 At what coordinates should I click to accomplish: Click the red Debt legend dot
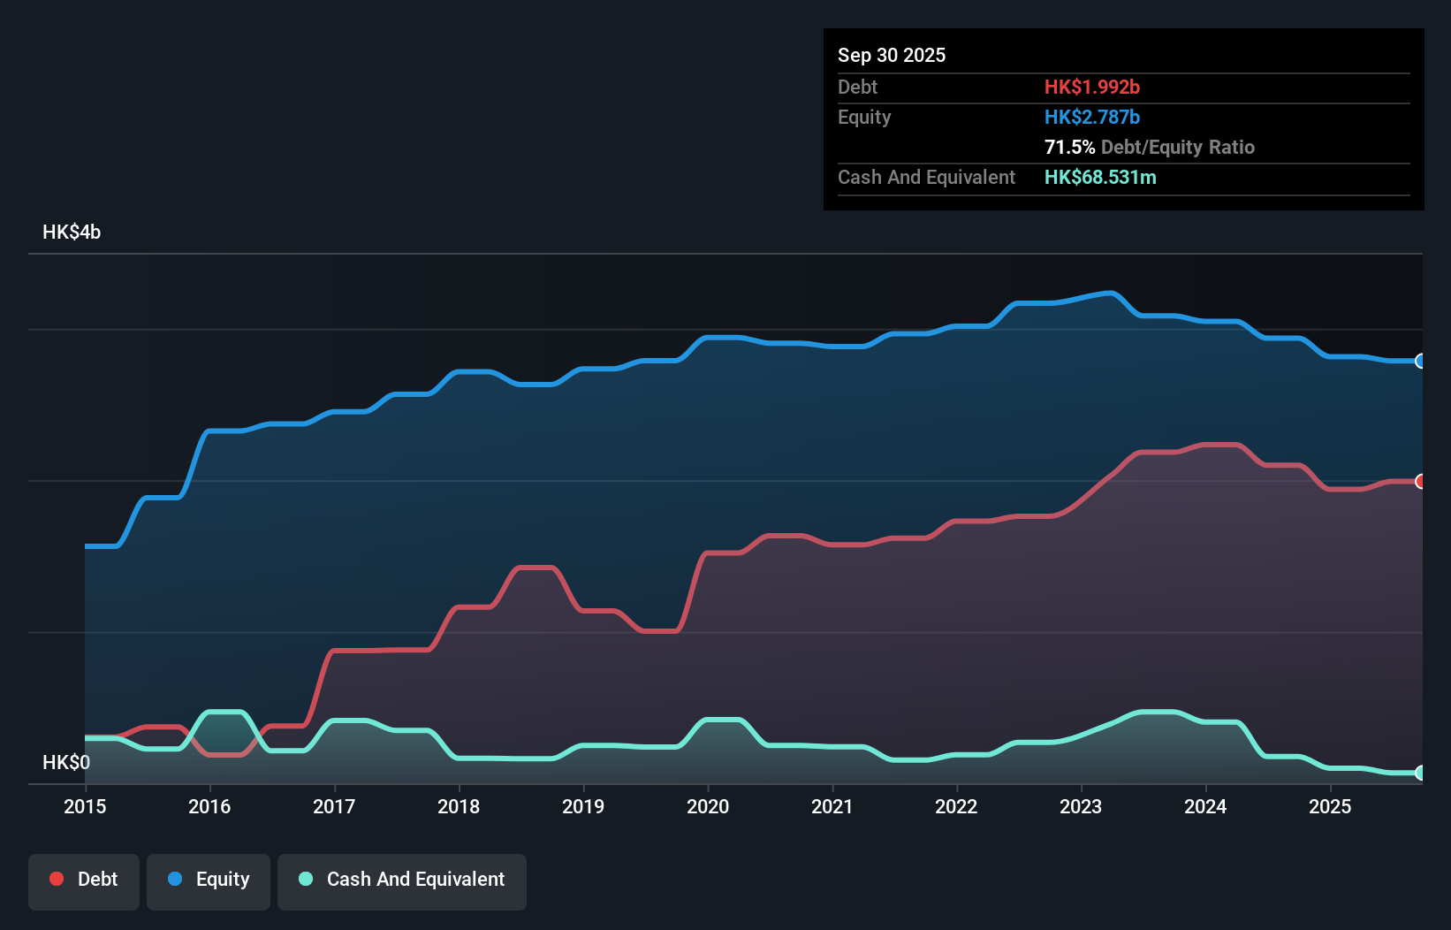click(56, 879)
